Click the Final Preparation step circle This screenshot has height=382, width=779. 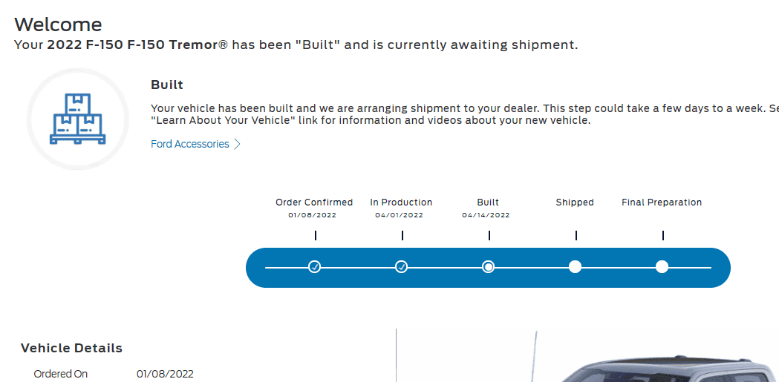point(662,267)
